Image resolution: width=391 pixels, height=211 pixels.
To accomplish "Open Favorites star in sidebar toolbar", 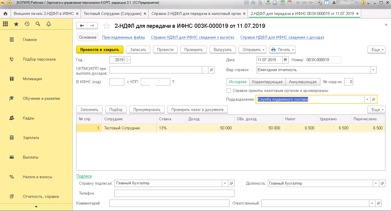I will [16, 24].
